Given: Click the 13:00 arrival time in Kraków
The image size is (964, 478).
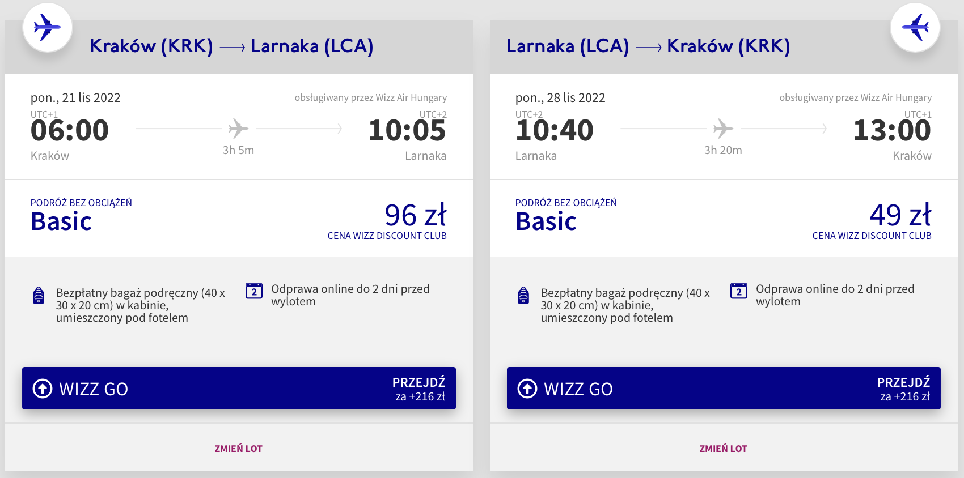Looking at the screenshot, I should [x=891, y=131].
